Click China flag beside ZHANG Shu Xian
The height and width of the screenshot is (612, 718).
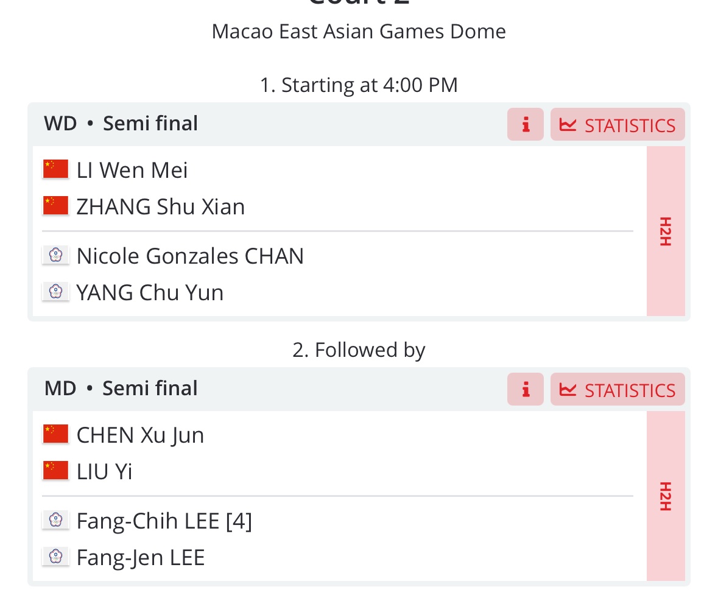tap(56, 206)
